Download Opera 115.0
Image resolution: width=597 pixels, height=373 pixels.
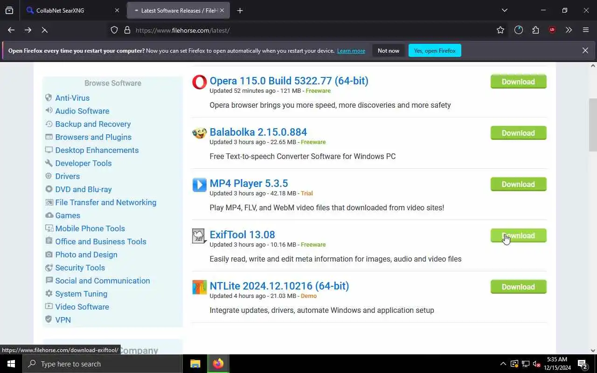518,82
